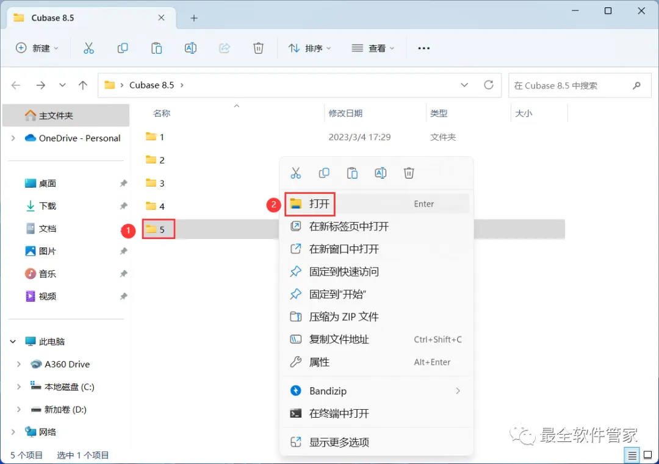Sort by the 名称 column header
659x464 pixels.
coord(161,113)
